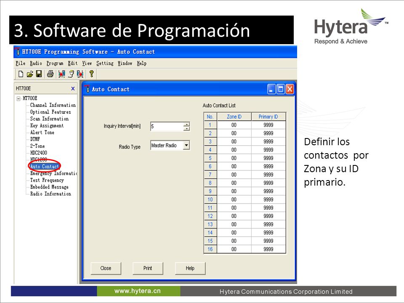Open the Program menu
The height and width of the screenshot is (303, 404).
[x=55, y=64]
